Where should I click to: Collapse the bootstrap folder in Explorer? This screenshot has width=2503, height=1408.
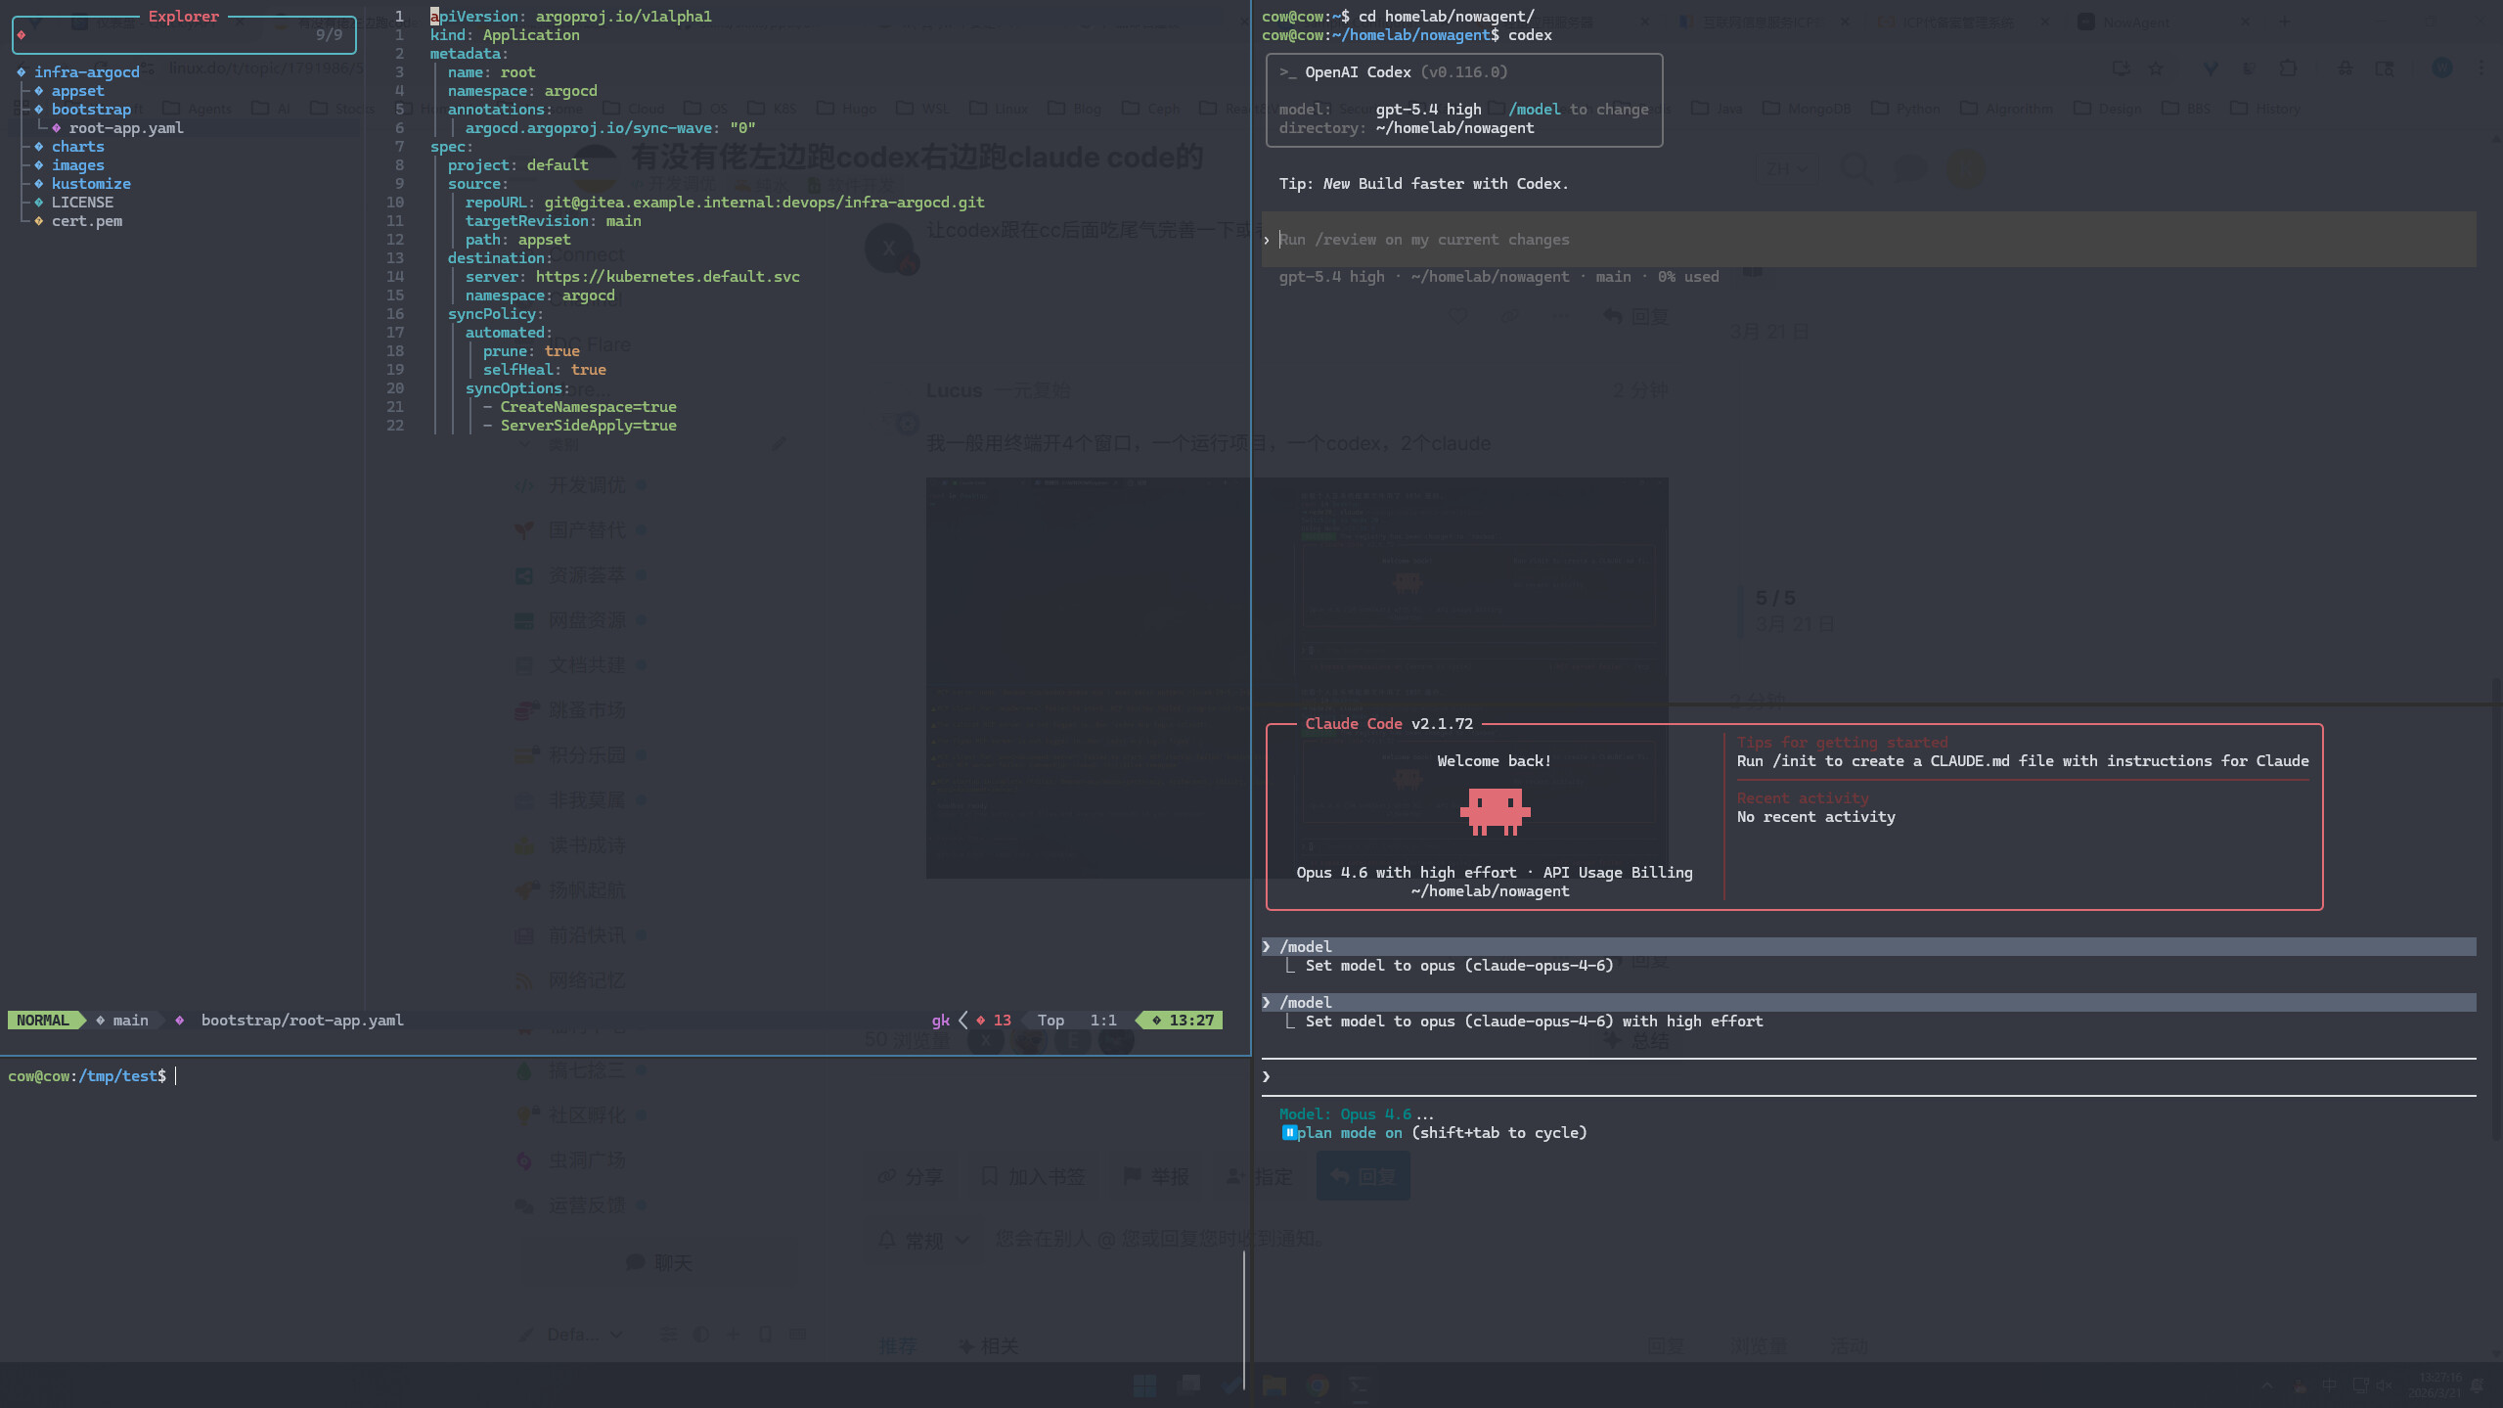pyautogui.click(x=91, y=110)
